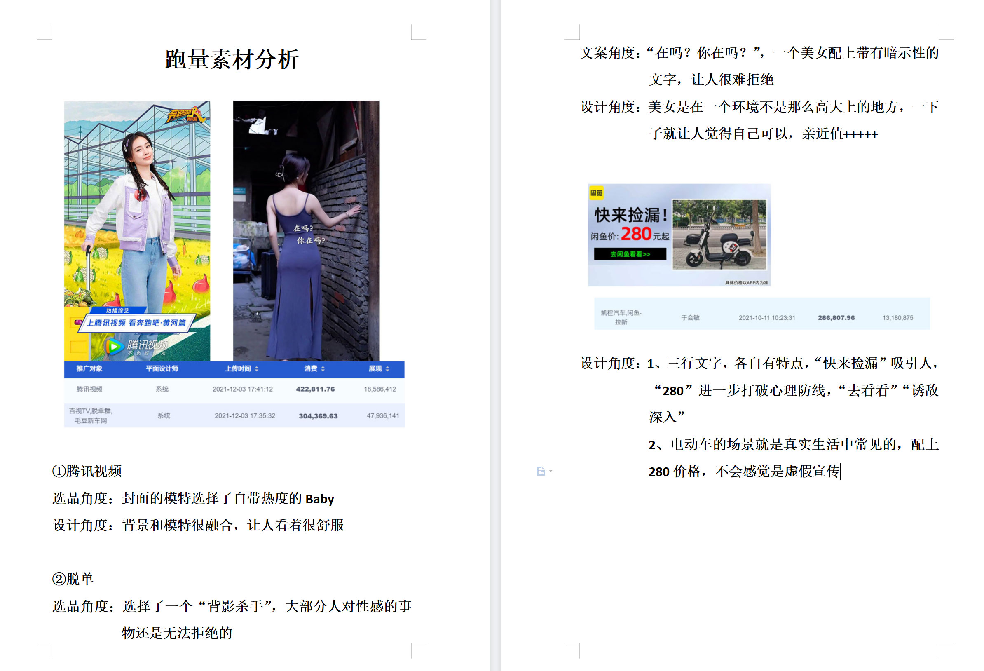Screen dimensions: 984x671
Task: Click the timestamp 2021-12-03 17:35:32
Action: 245,416
